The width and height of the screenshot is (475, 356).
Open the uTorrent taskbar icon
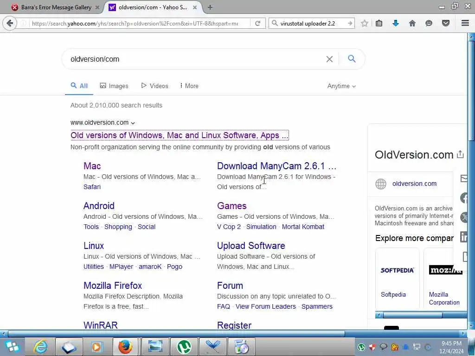pos(184,347)
